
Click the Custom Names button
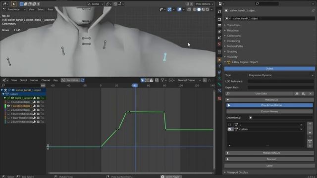click(269, 112)
